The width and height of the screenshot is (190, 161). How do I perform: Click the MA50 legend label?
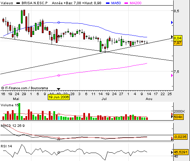pyautogui.click(x=116, y=3)
